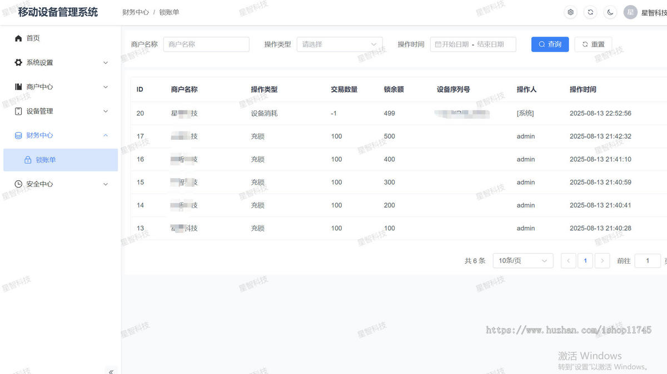The width and height of the screenshot is (667, 374).
Task: Click the 操作时间 column header
Action: 583,89
